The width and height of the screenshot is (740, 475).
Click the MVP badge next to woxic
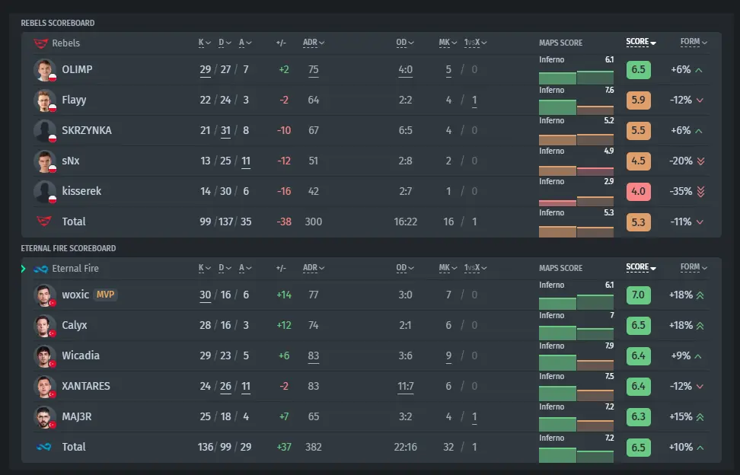105,295
